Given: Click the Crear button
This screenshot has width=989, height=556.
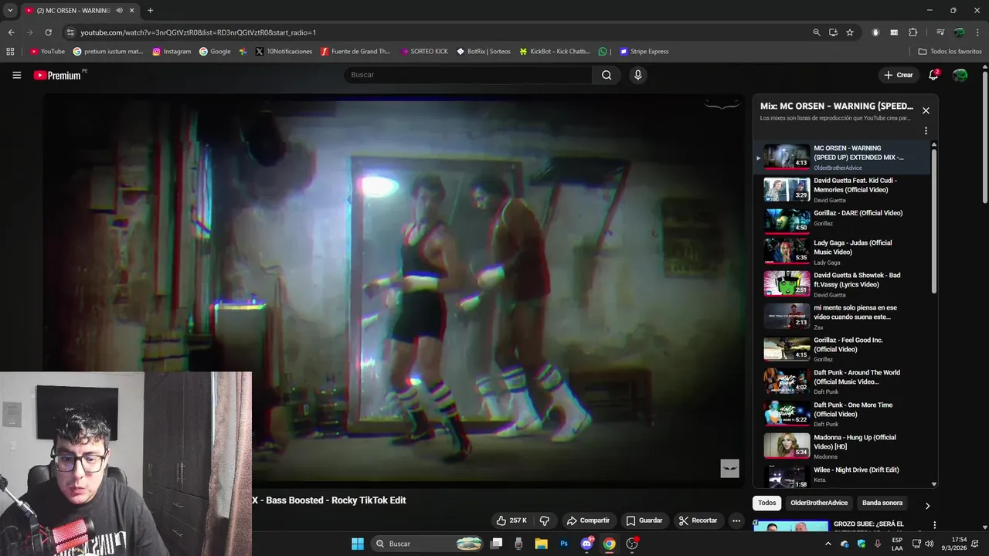Looking at the screenshot, I should pyautogui.click(x=899, y=75).
